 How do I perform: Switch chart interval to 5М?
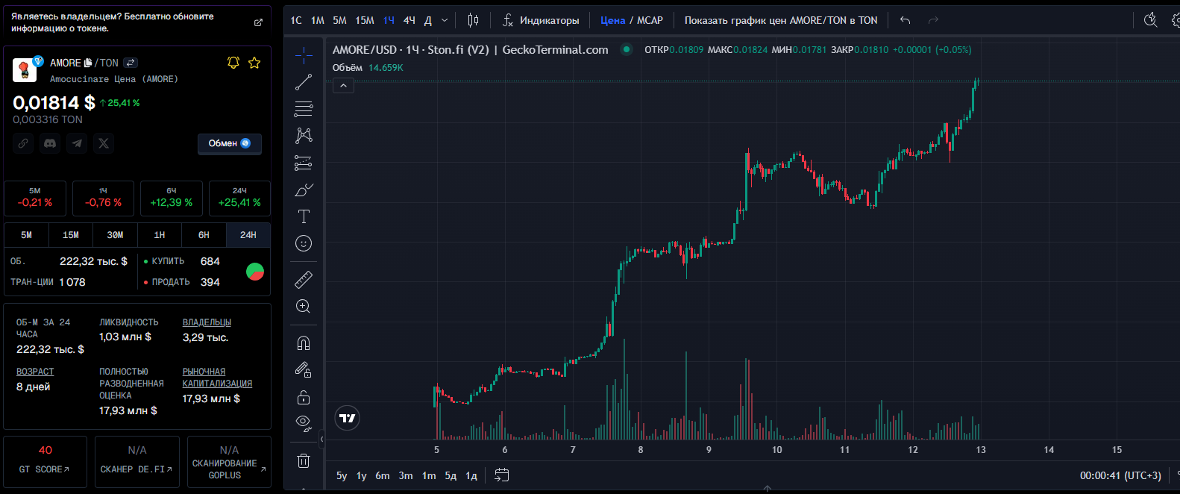pos(339,20)
